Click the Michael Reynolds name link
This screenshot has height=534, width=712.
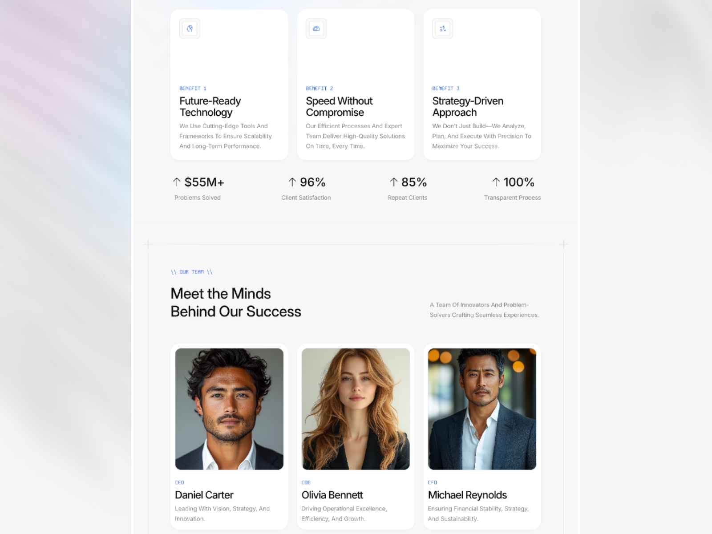click(467, 495)
